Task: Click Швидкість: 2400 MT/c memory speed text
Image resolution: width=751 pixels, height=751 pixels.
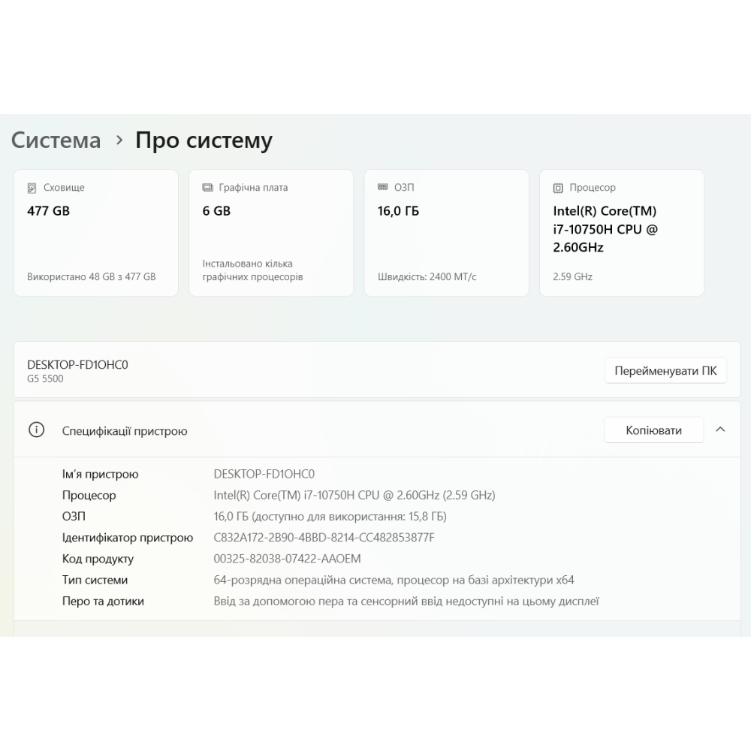Action: coord(427,276)
